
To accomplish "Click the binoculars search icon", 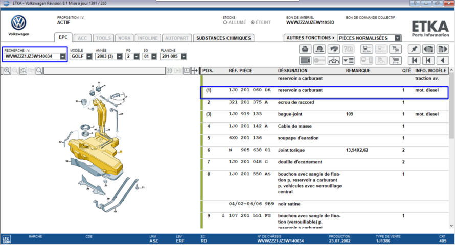I will tap(334, 49).
